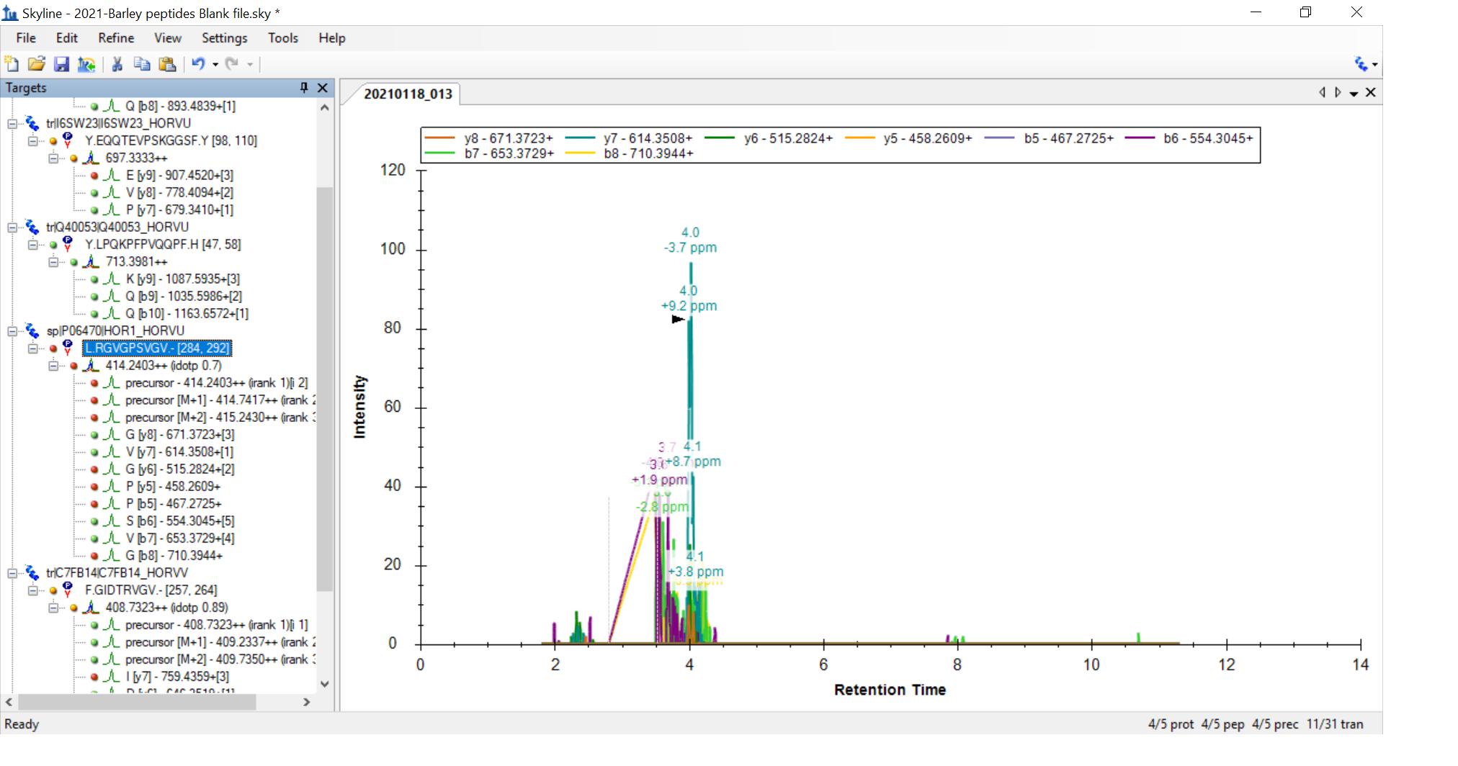Click the Undo arrow icon
Viewport: 1458px width, 766px height.
[x=198, y=64]
